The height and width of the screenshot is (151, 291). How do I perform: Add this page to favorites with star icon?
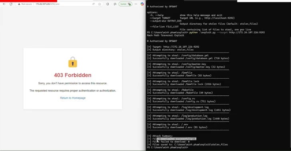[x=100, y=4]
